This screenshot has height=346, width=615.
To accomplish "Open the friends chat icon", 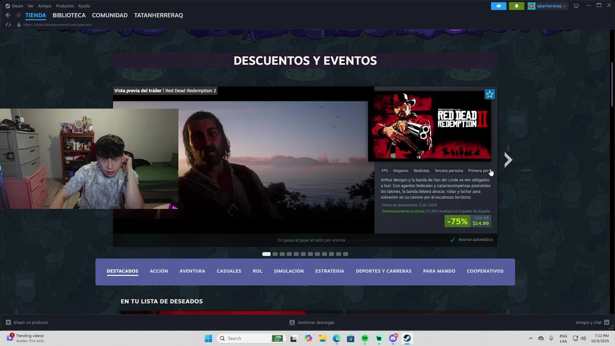I will (x=607, y=322).
